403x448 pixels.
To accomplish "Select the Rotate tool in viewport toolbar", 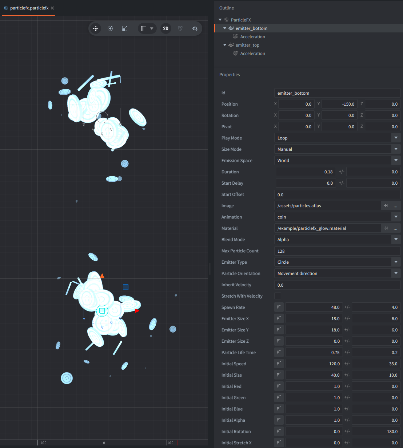I will (110, 28).
